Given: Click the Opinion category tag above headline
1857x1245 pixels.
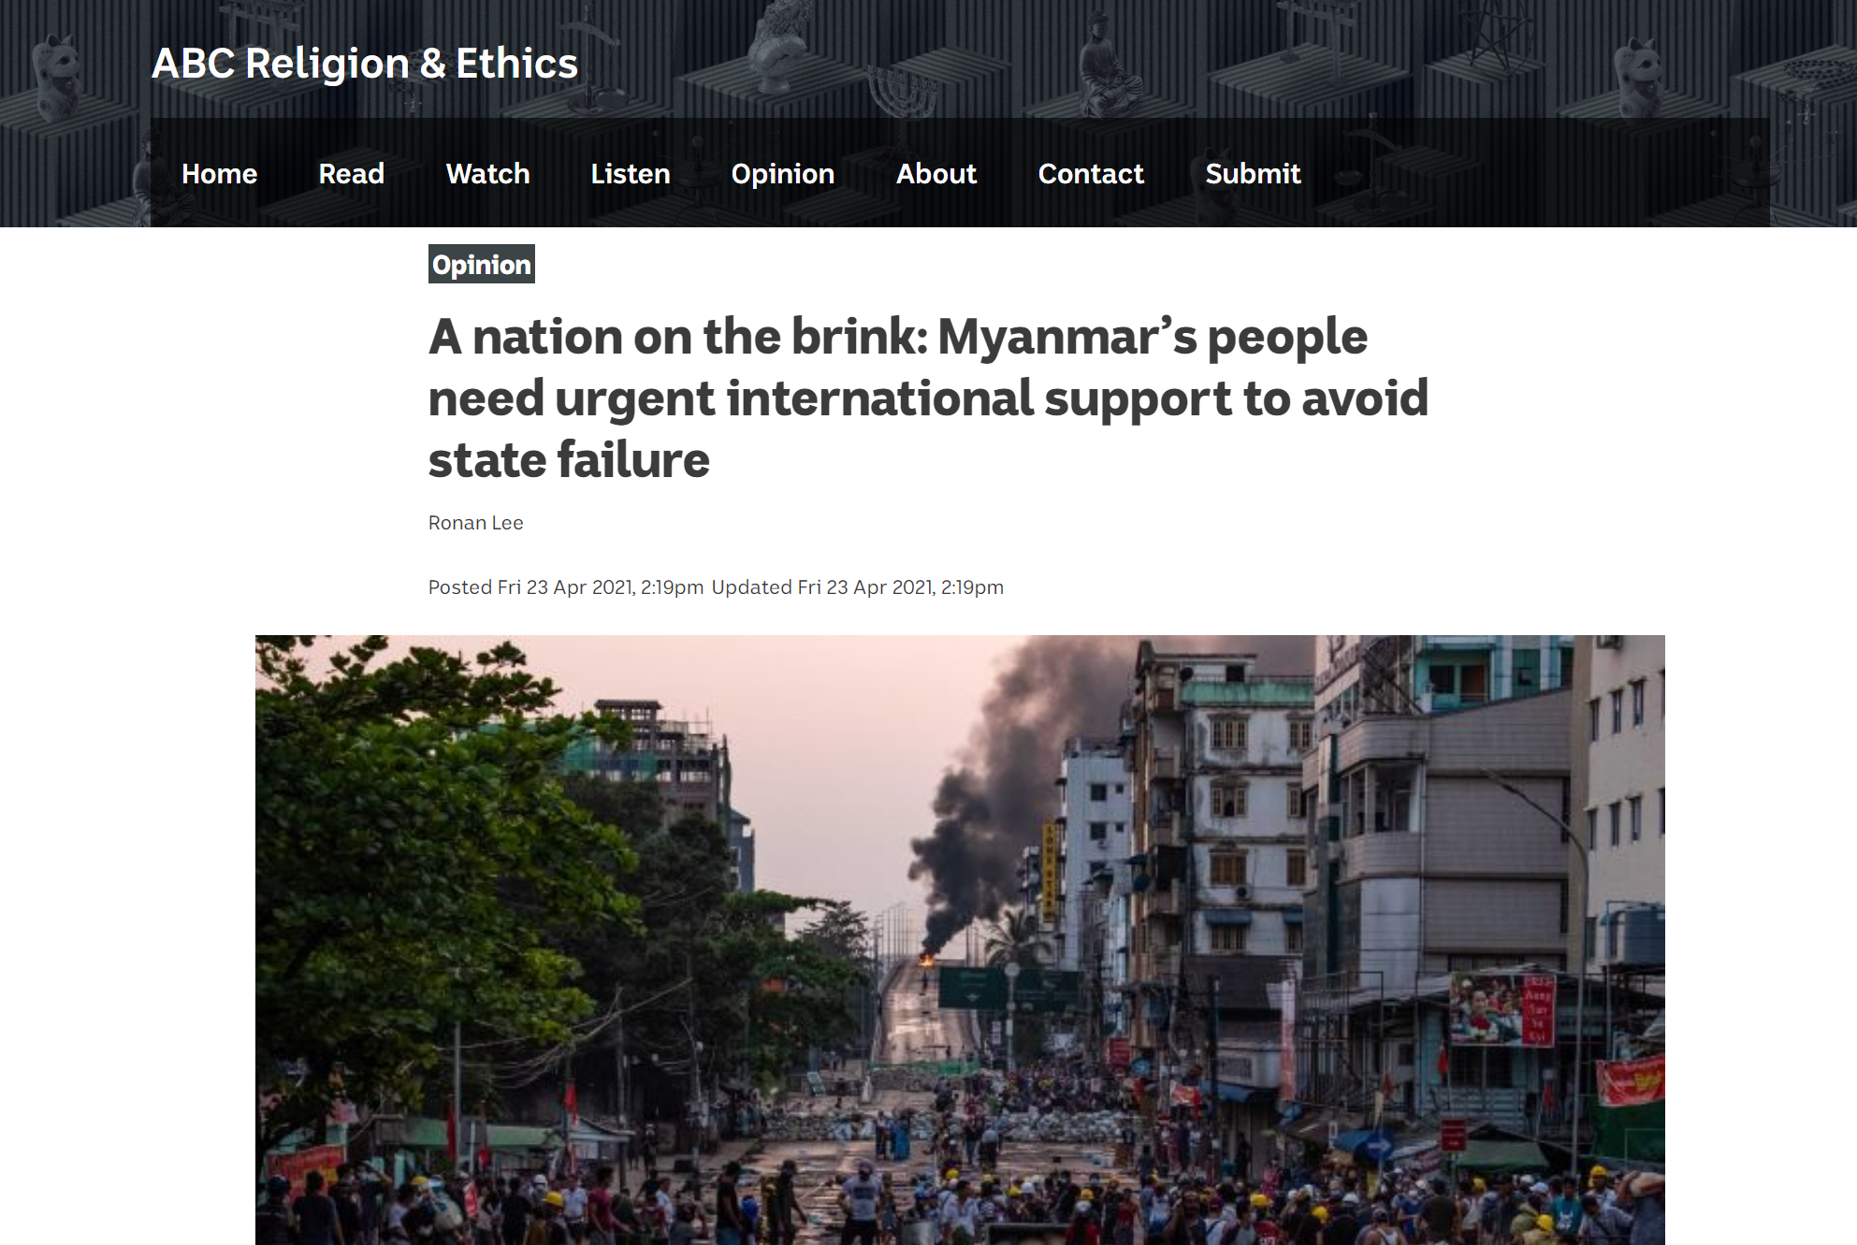Looking at the screenshot, I should (x=482, y=265).
